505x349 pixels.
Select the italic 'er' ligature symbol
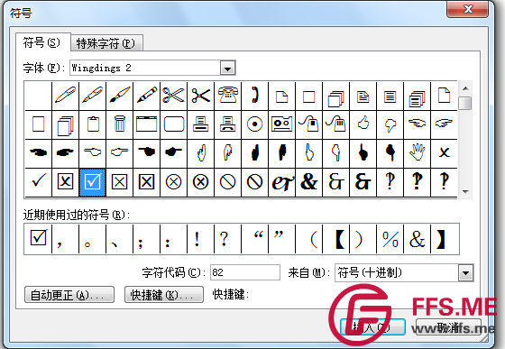pyautogui.click(x=281, y=182)
